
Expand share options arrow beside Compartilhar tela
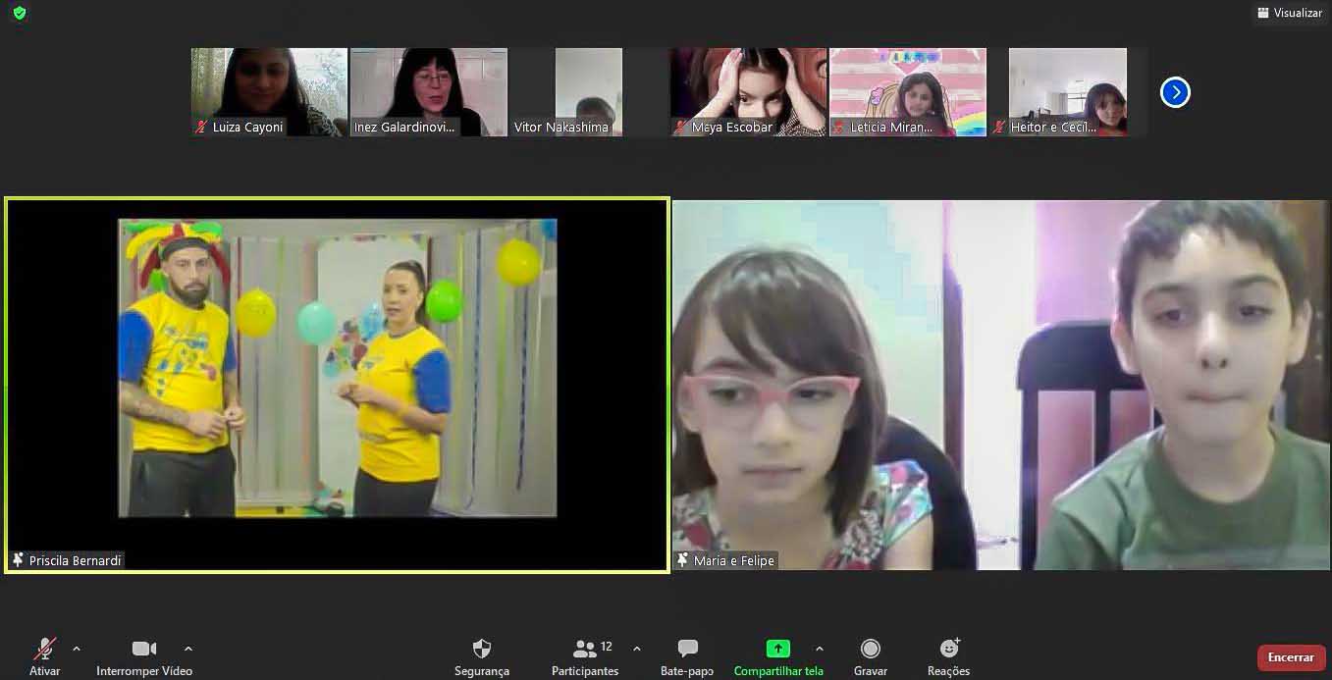coord(820,649)
